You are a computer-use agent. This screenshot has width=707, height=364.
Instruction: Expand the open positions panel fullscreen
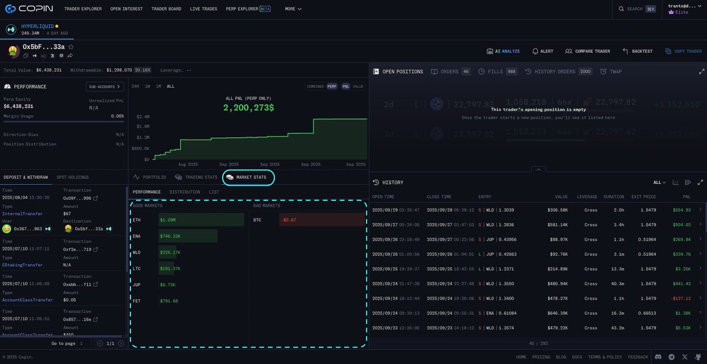[x=701, y=72]
